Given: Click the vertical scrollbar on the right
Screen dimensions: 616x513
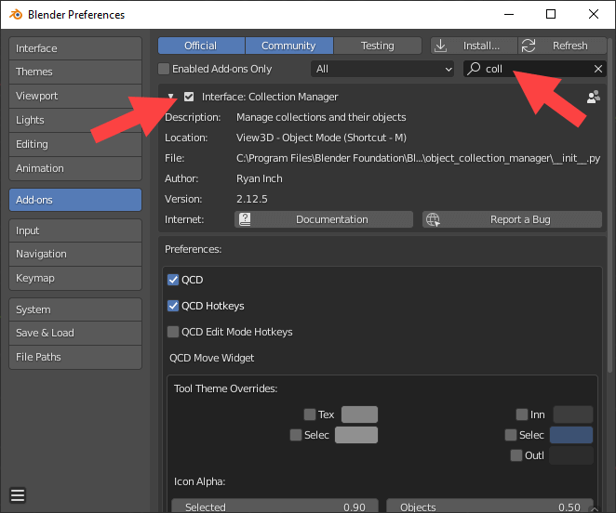Looking at the screenshot, I should click(x=609, y=205).
